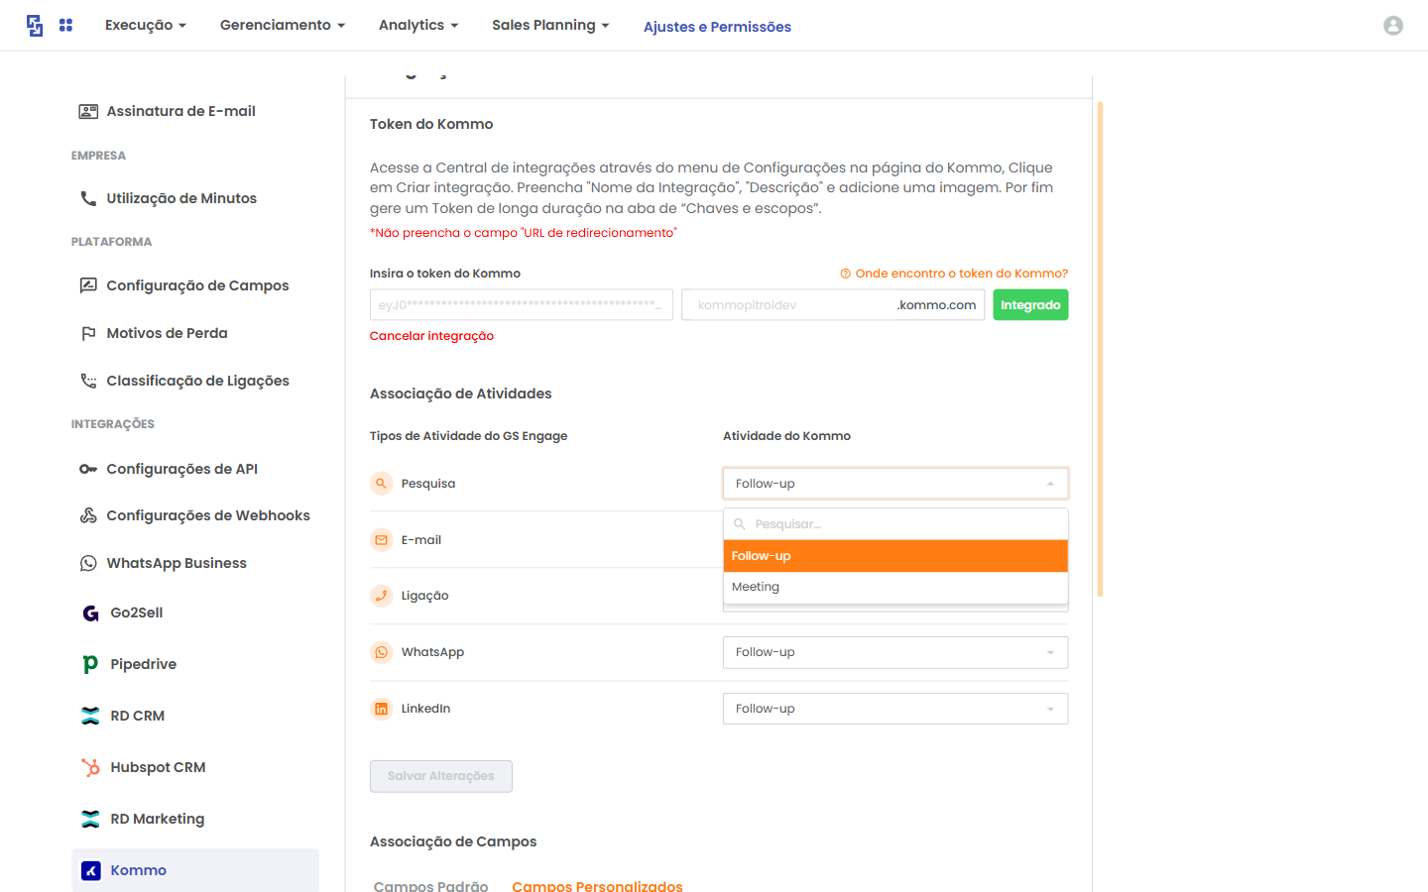
Task: Click the Go2Sell logo icon
Action: point(90,613)
